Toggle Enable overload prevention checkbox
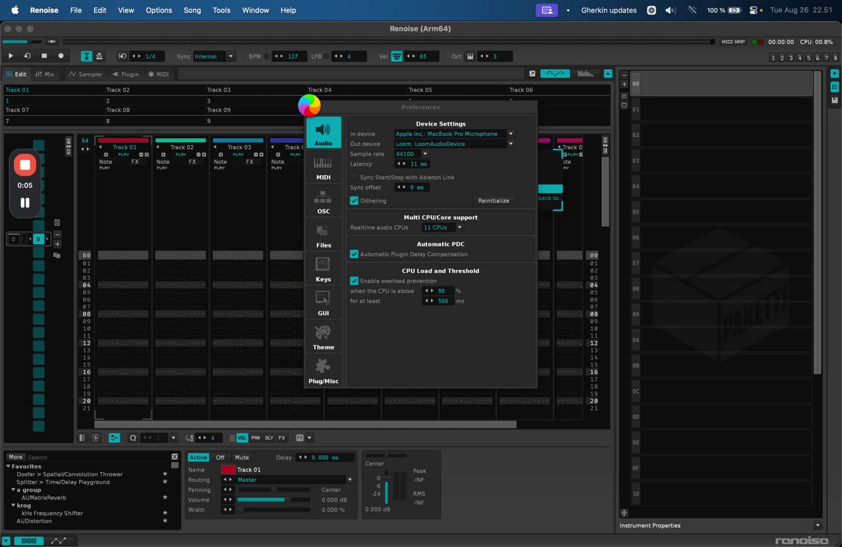This screenshot has width=842, height=547. [x=355, y=281]
